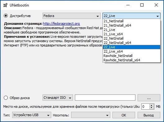This screenshot has width=164, height=122.
Task: Click the disk image path input field
Action: pos(105,98)
